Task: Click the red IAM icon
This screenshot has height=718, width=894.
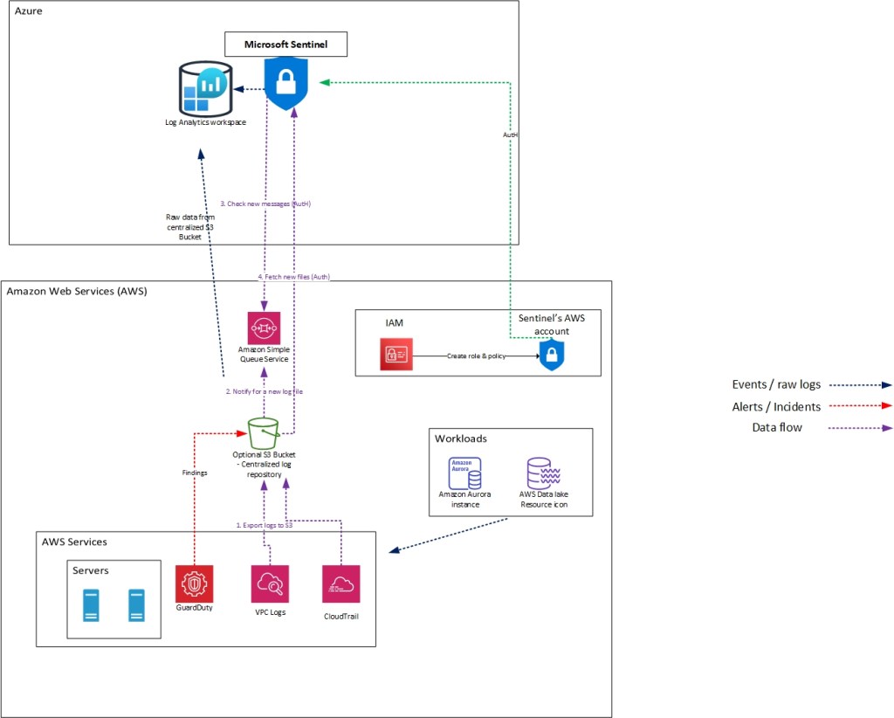Action: click(396, 356)
